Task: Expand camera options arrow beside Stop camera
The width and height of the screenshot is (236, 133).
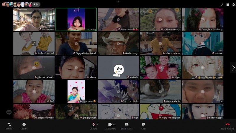Action: coord(114,124)
